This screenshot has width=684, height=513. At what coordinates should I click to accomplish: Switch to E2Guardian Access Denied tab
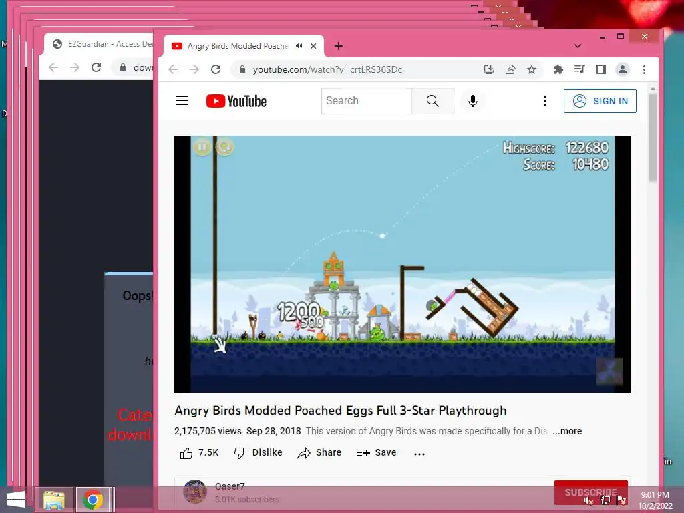pyautogui.click(x=102, y=44)
